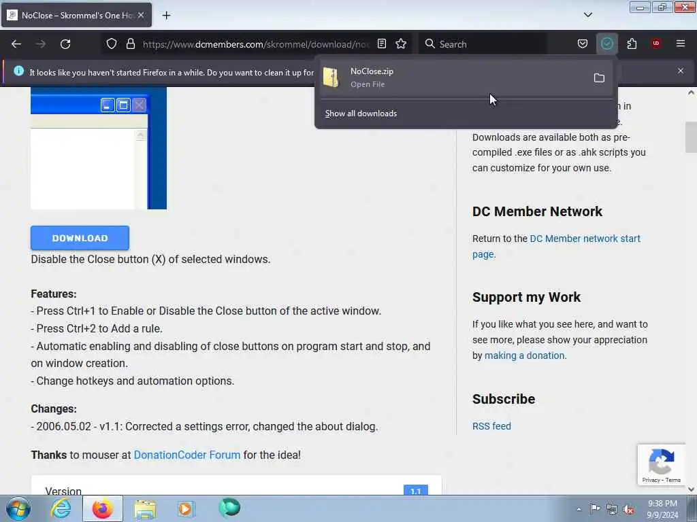Screen dimensions: 697x522
Task: Click the NoClose screenshot thumbnail
Action: [x=99, y=147]
